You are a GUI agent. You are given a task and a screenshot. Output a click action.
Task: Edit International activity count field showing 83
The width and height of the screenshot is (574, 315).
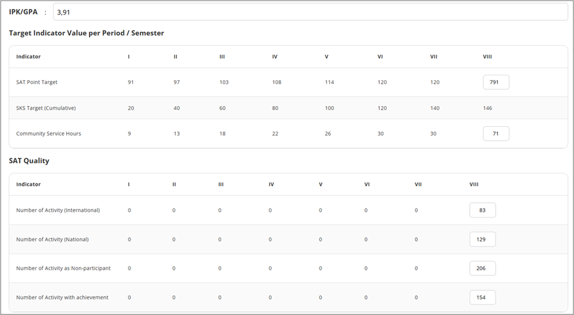point(482,210)
